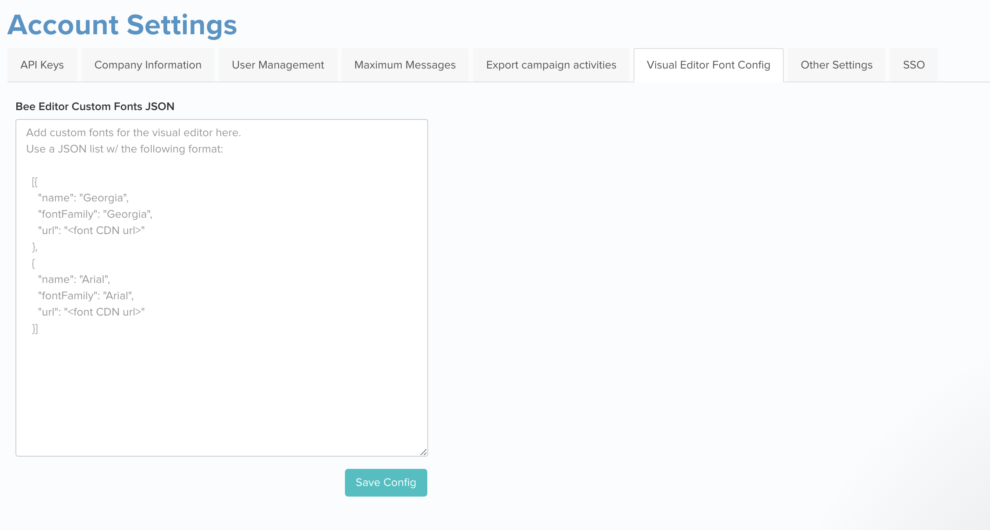The width and height of the screenshot is (990, 530).
Task: Click the Save Config button
Action: tap(386, 483)
